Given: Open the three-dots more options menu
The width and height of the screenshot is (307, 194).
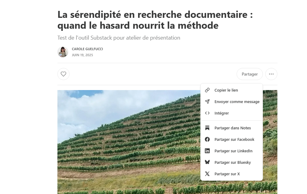Looking at the screenshot, I should [271, 74].
